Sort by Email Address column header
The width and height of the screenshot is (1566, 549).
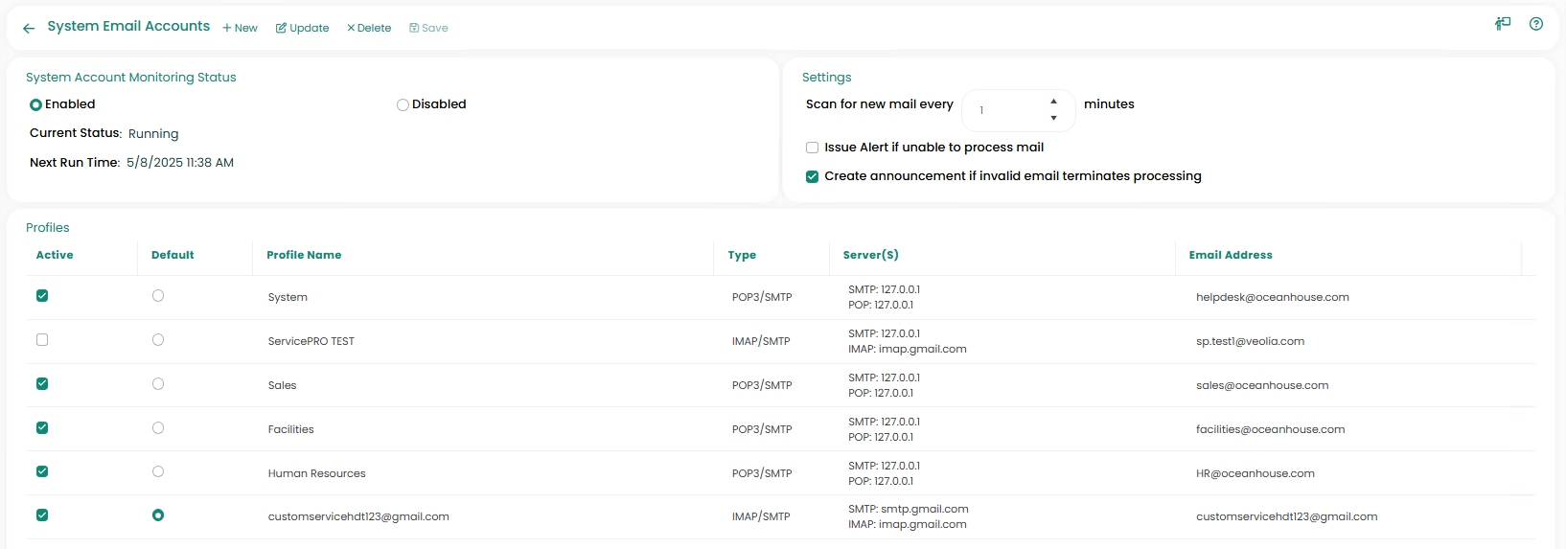pos(1231,255)
